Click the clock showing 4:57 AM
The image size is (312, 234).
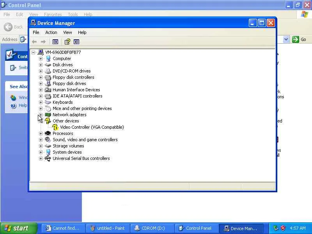coord(298,228)
